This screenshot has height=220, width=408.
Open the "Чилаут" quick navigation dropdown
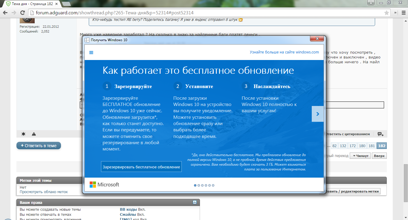[360, 156]
